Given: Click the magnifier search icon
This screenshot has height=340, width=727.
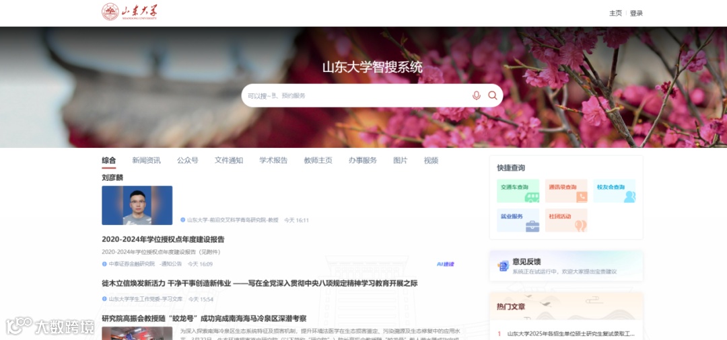Looking at the screenshot, I should 492,95.
